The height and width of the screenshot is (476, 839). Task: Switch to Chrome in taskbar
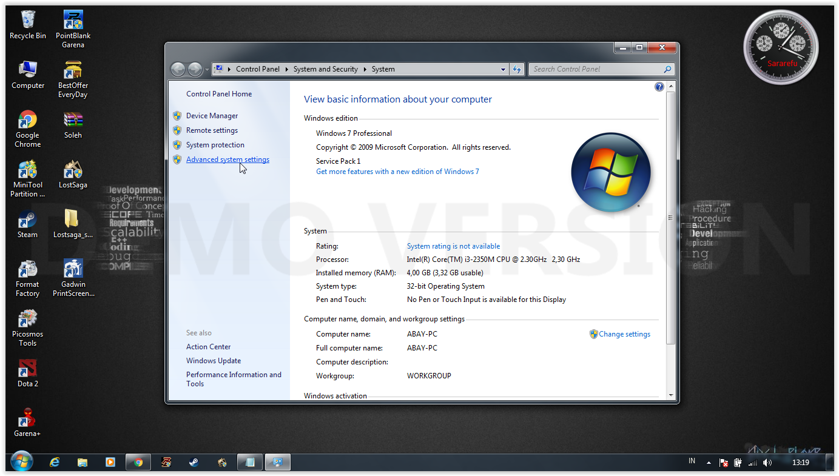[138, 462]
